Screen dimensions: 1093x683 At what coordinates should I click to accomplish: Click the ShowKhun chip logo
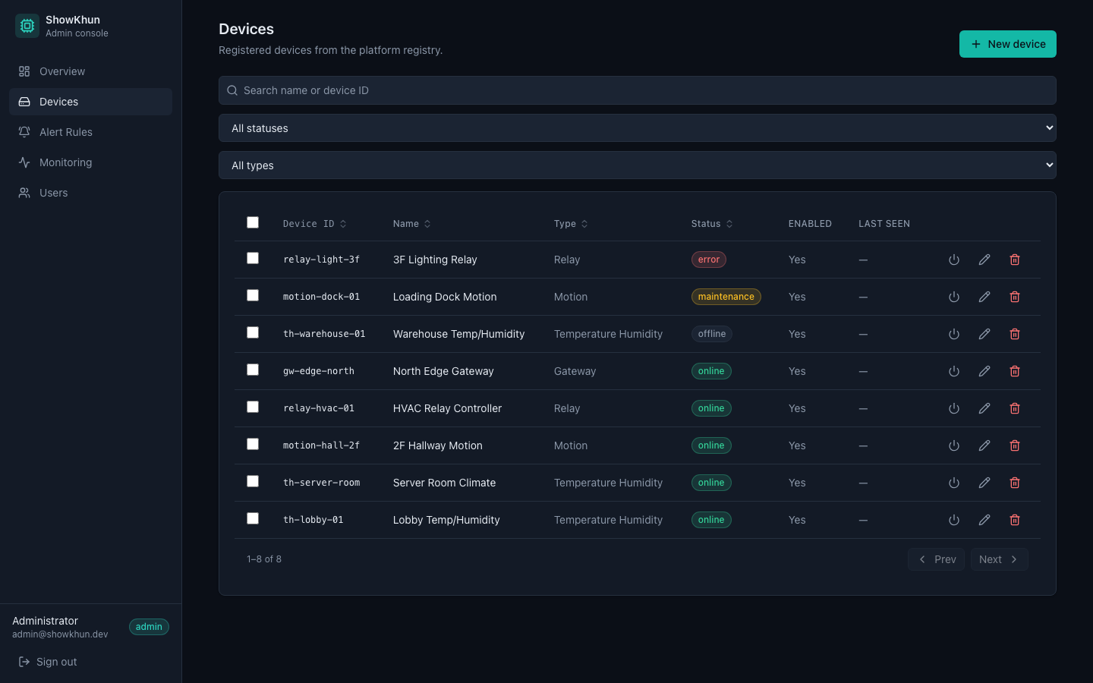tap(27, 26)
